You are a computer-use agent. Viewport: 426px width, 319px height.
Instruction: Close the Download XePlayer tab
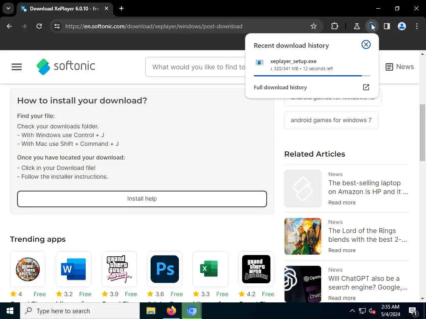coord(106,8)
